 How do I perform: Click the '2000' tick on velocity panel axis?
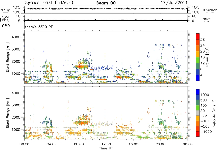(16, 117)
